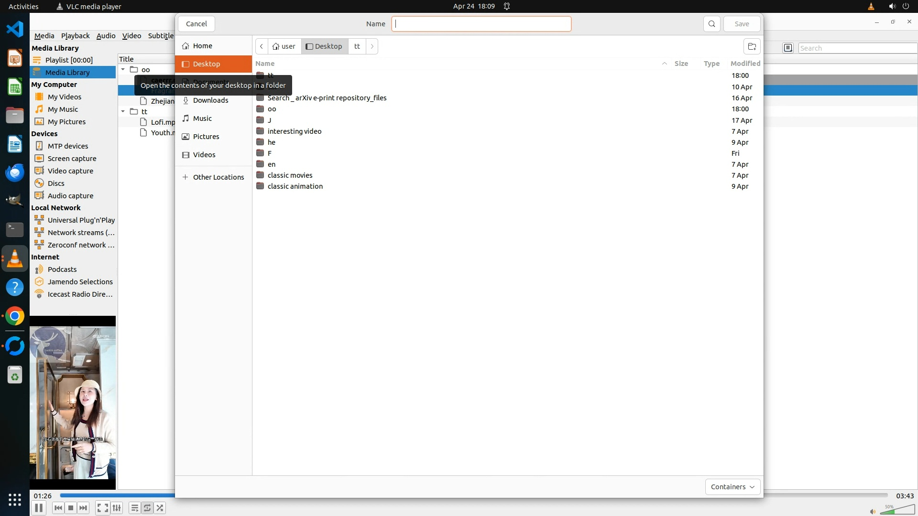Toggle random shuffle playback
Viewport: 918px width, 516px height.
coord(160,508)
